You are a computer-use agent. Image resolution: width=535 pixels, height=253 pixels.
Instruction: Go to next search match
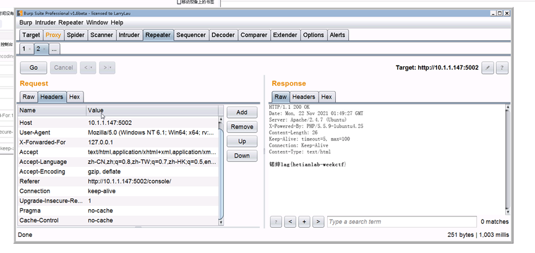tap(318, 221)
